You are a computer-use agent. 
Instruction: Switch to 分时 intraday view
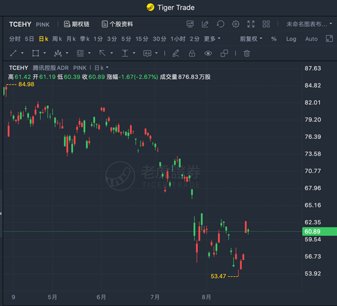point(15,39)
